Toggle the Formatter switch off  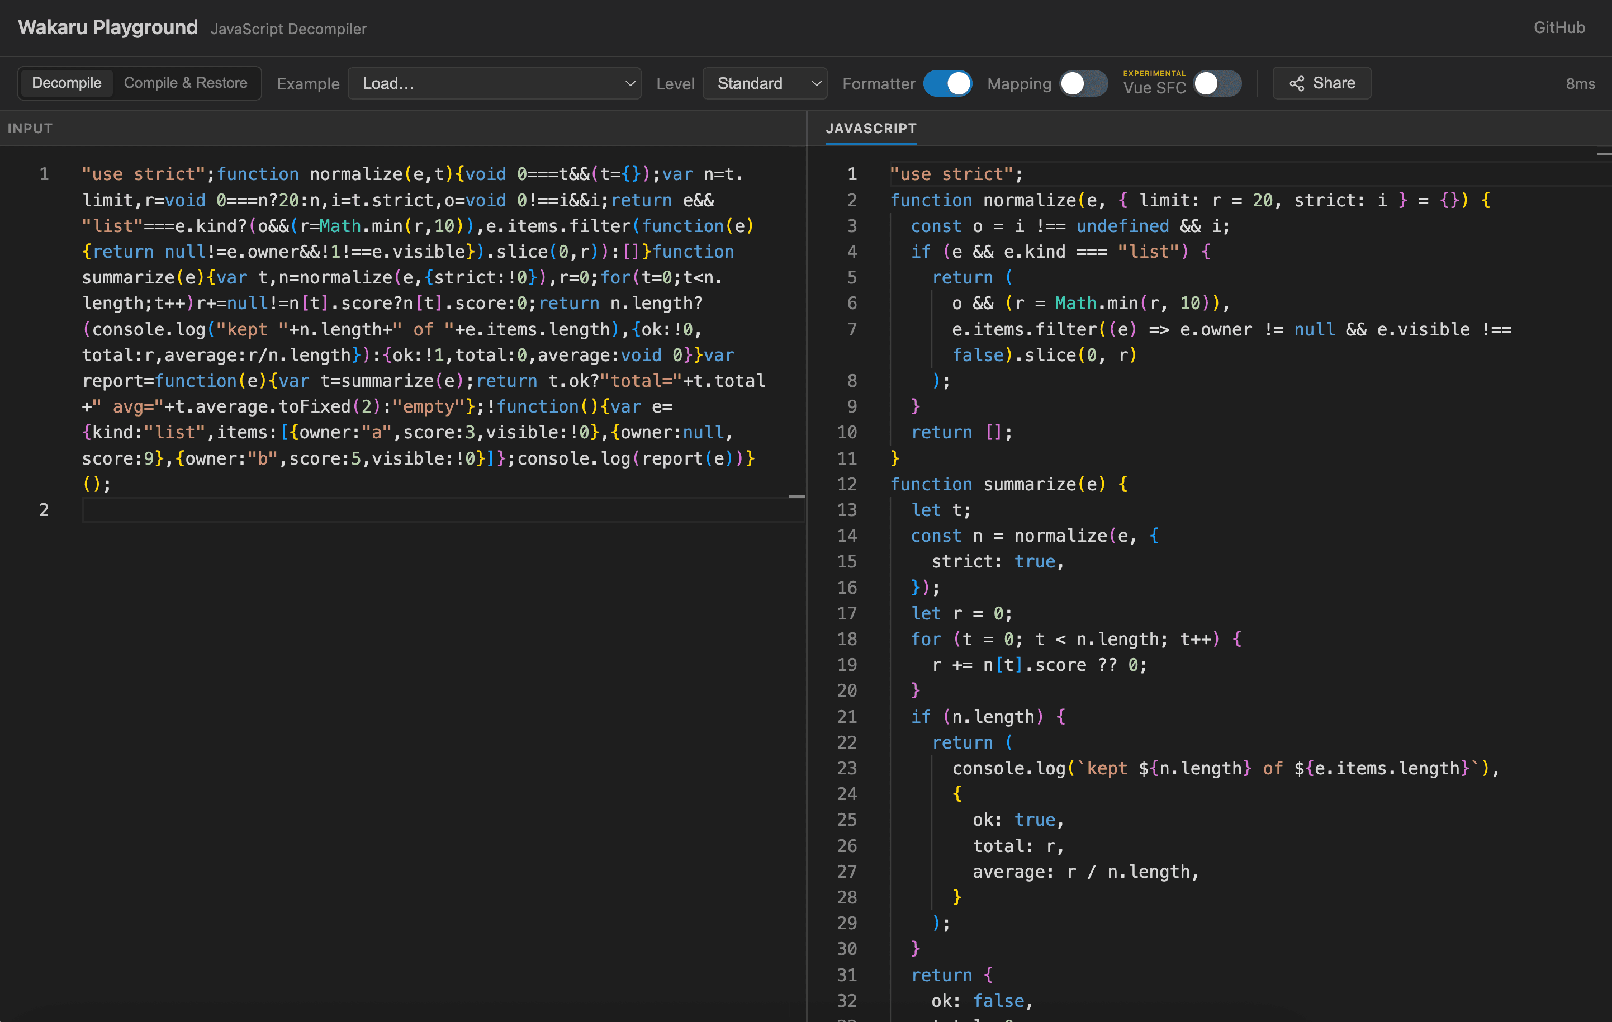(947, 83)
